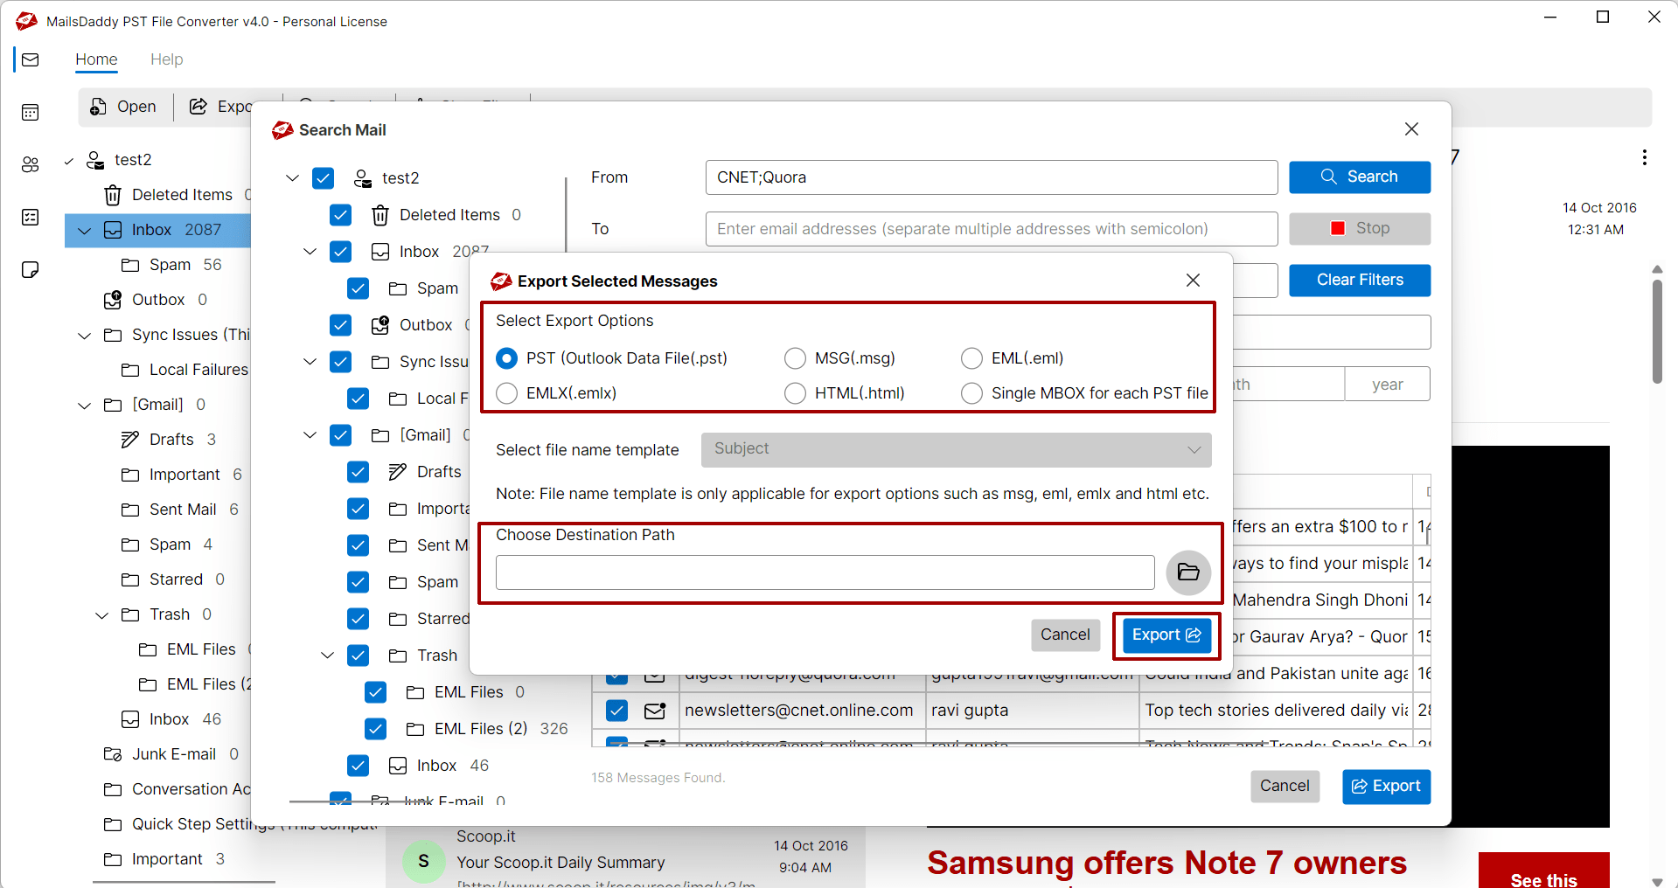
Task: Open the contacts sidebar icon
Action: 31,164
